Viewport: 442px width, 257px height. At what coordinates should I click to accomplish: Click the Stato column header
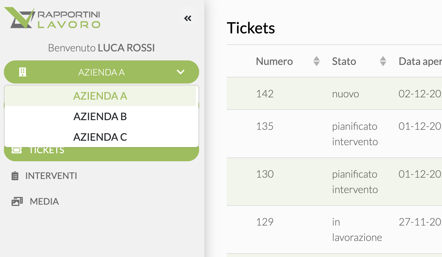click(344, 61)
